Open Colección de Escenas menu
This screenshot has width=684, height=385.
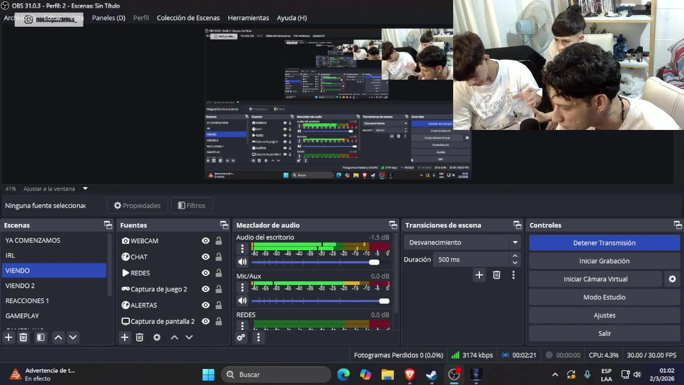(188, 18)
